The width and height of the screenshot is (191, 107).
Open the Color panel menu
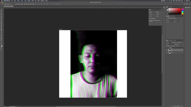[x=184, y=7]
